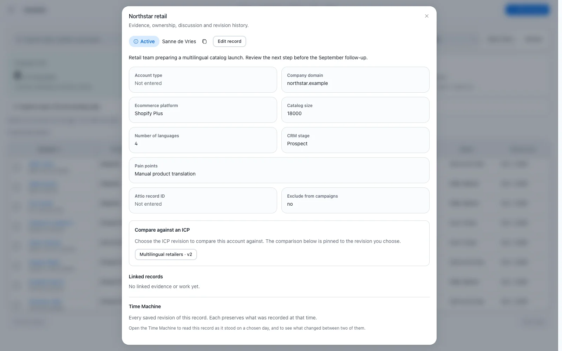Click the info icon in the Active badge
The height and width of the screenshot is (351, 562).
click(x=136, y=41)
